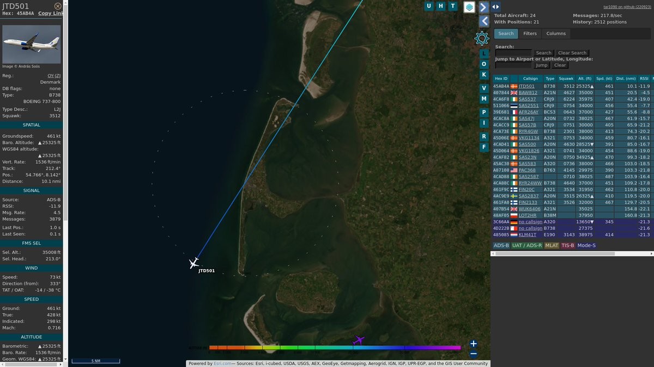Click Copy Link in info panel

click(x=51, y=13)
